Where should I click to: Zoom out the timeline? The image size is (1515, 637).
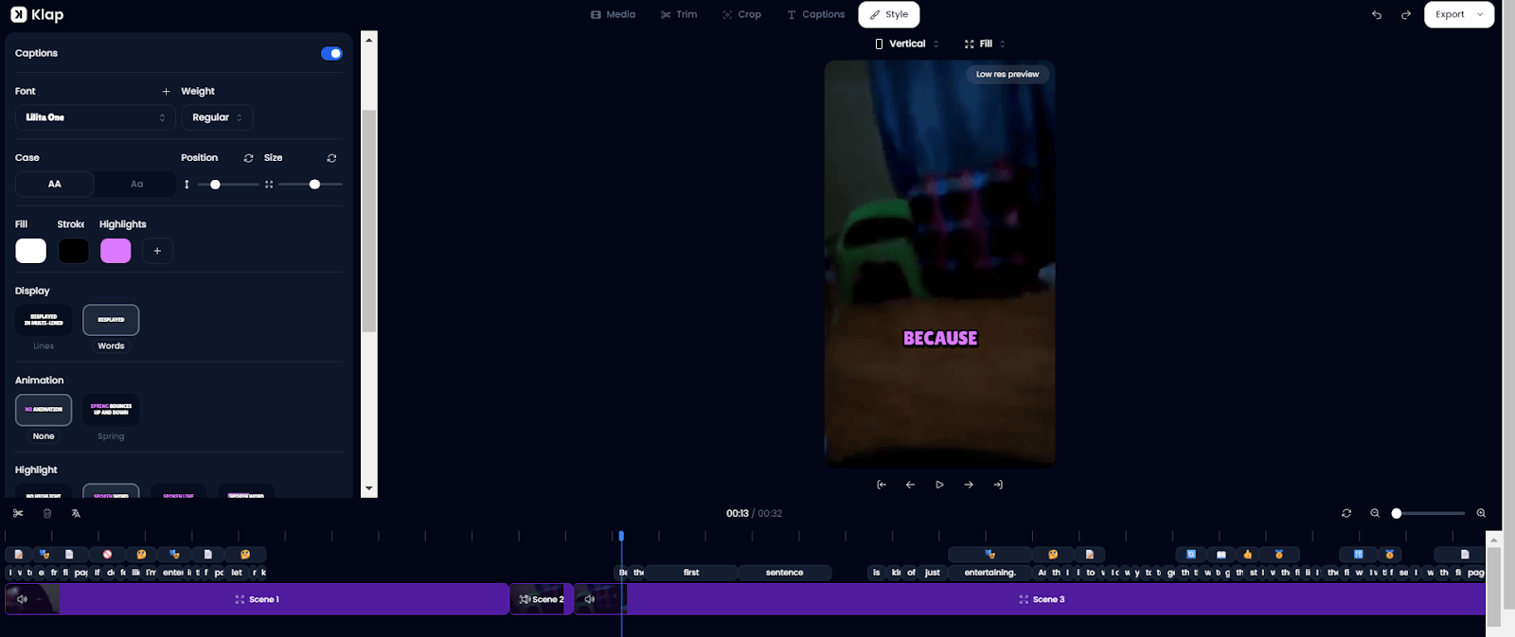click(x=1375, y=513)
